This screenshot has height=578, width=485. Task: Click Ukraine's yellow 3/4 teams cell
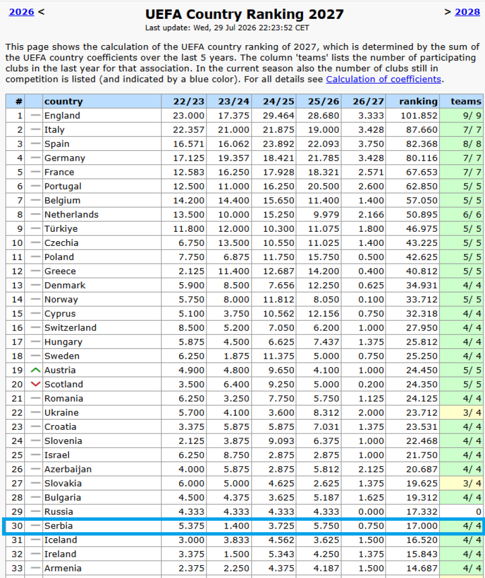point(461,412)
